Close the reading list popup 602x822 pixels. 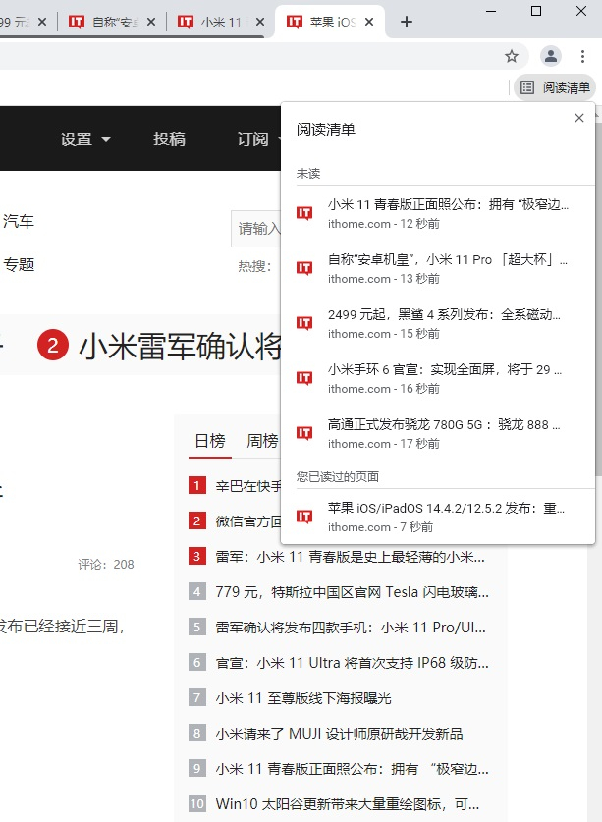(579, 118)
